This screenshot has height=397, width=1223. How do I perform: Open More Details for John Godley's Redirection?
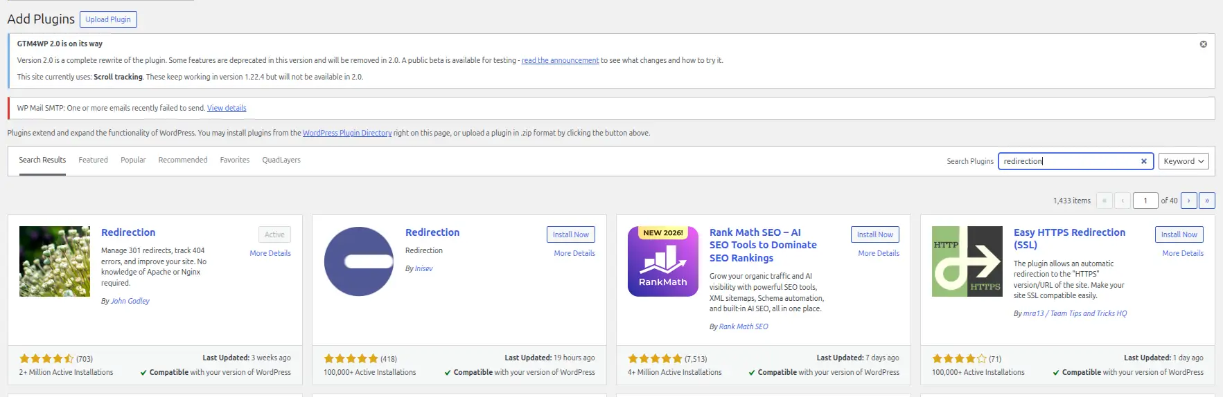point(270,253)
